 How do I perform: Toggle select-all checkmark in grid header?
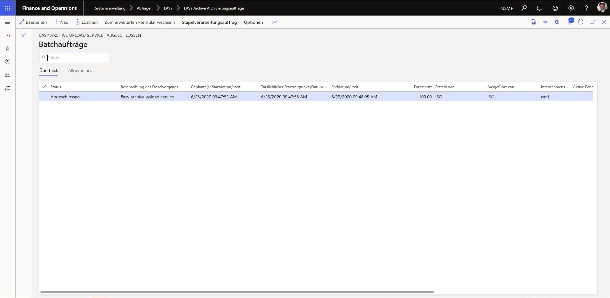pyautogui.click(x=44, y=87)
